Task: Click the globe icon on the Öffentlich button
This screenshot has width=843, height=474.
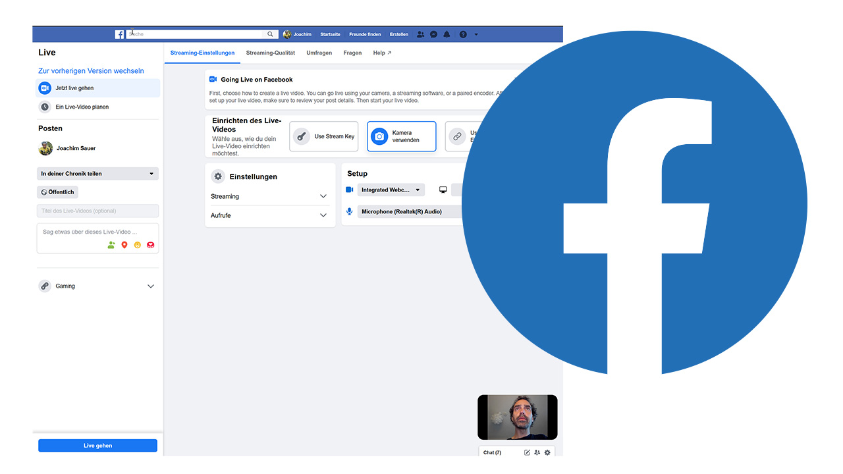Action: tap(44, 192)
